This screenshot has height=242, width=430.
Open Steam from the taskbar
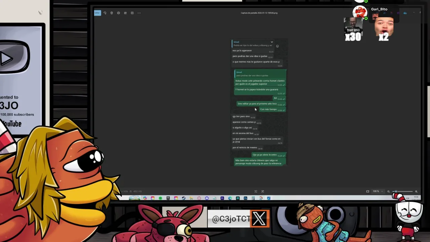pos(183,198)
